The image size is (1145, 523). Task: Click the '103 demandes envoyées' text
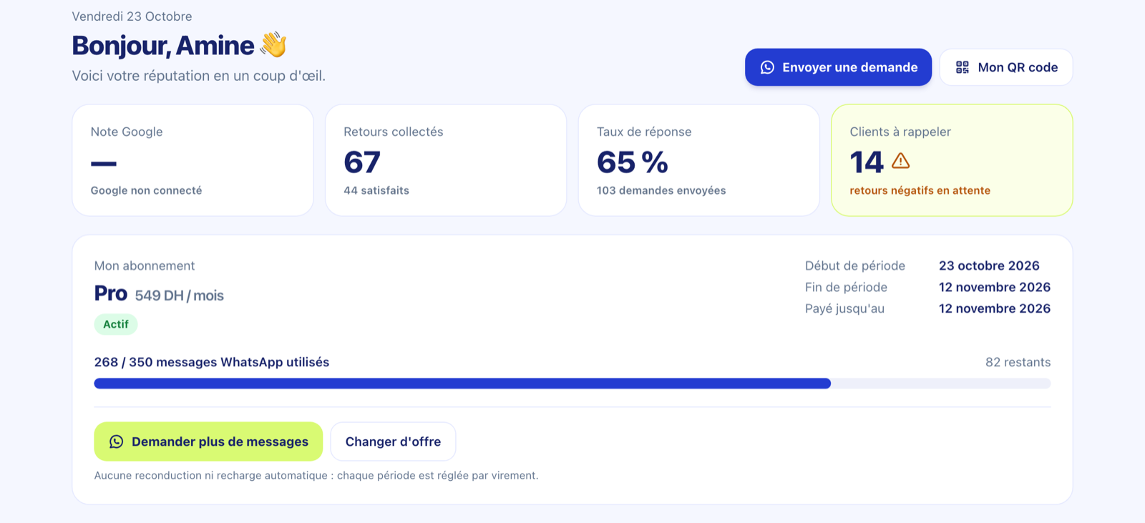661,190
